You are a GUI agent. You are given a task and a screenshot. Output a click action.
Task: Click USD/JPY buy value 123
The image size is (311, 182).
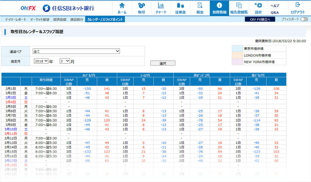[107, 152]
